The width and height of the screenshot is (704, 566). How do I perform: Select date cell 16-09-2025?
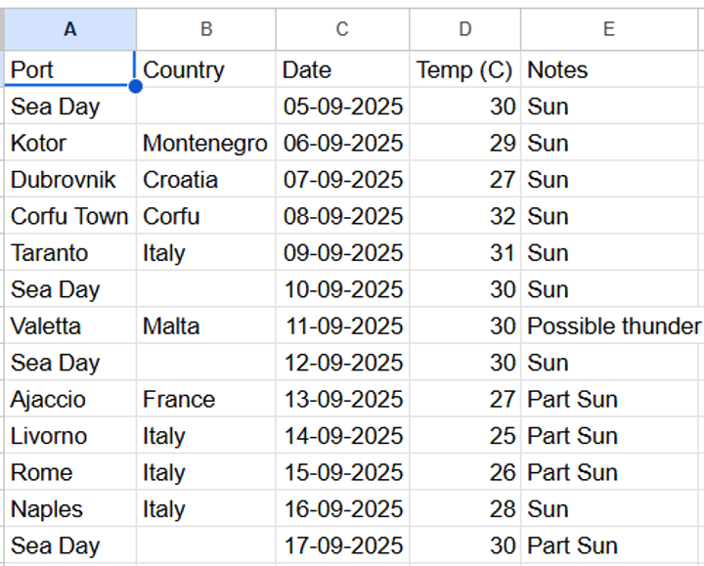(342, 508)
